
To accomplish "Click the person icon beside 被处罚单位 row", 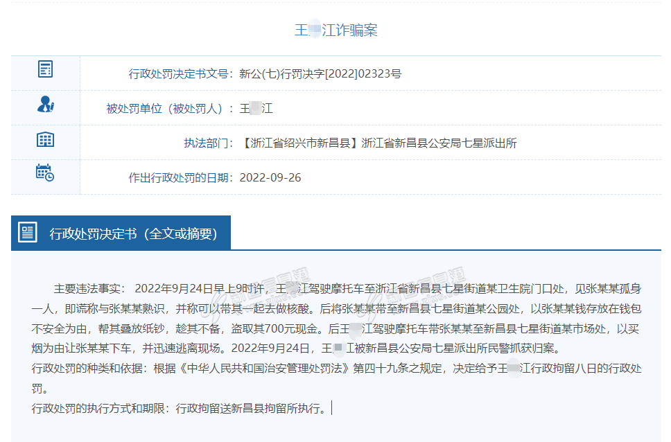I will click(x=45, y=105).
